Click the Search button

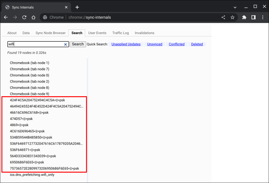[78, 44]
